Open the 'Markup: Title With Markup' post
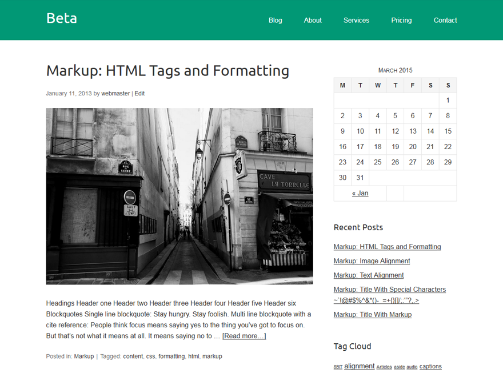This screenshot has height=377, width=503. [373, 315]
